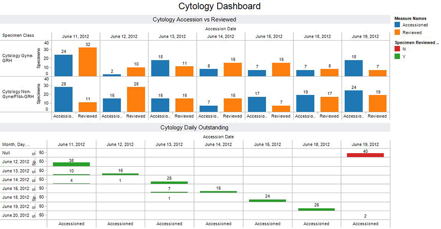Viewport: 441px width, 229px height.
Task: Click the Cytology Accession vs Reviewed title
Action: coord(194,20)
